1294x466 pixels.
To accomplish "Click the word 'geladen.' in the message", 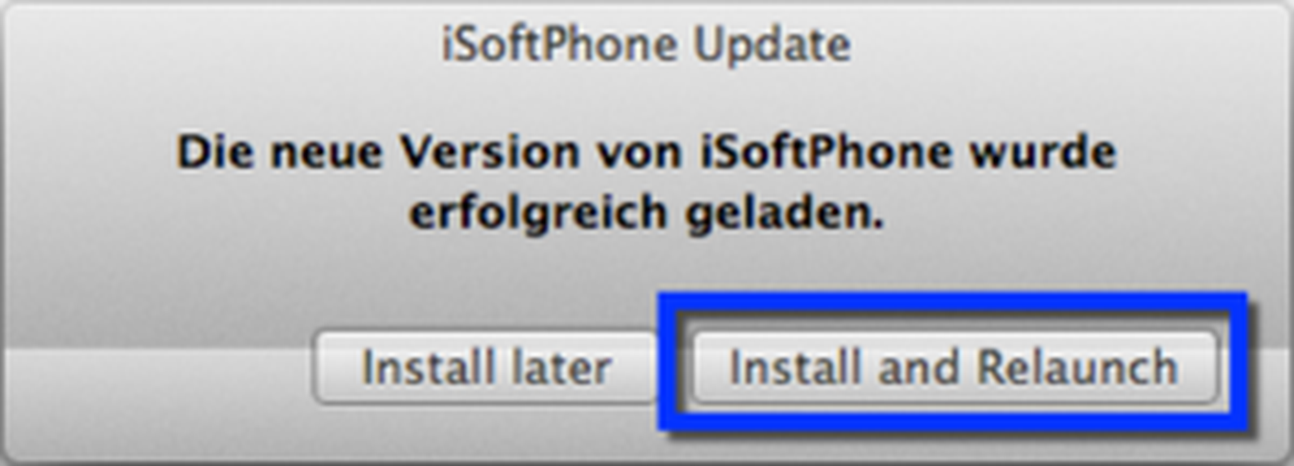I will [784, 213].
